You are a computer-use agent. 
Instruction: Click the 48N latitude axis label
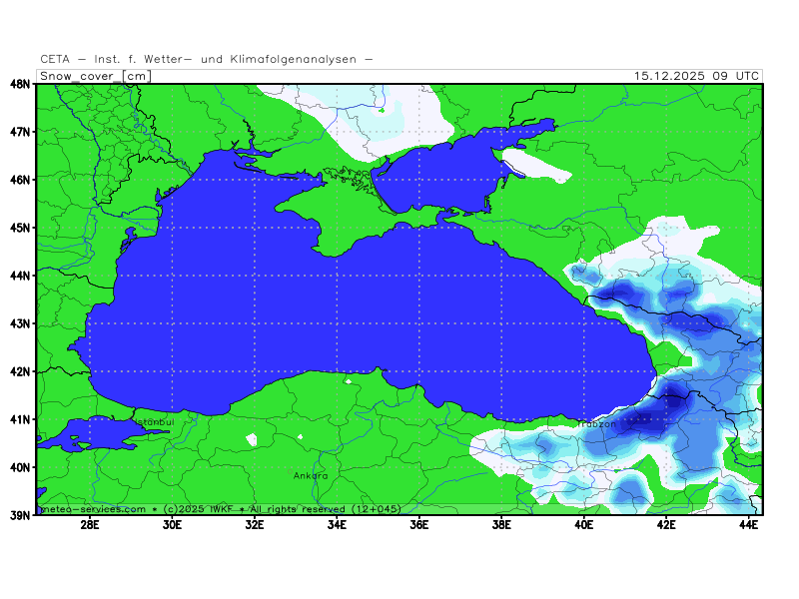19,84
